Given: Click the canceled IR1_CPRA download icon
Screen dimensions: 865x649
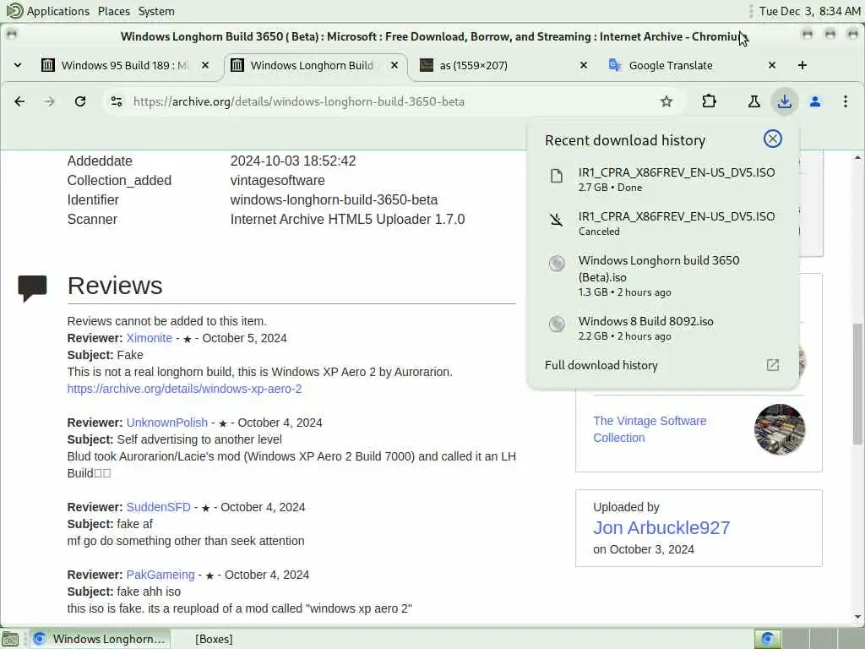Looking at the screenshot, I should tap(557, 221).
